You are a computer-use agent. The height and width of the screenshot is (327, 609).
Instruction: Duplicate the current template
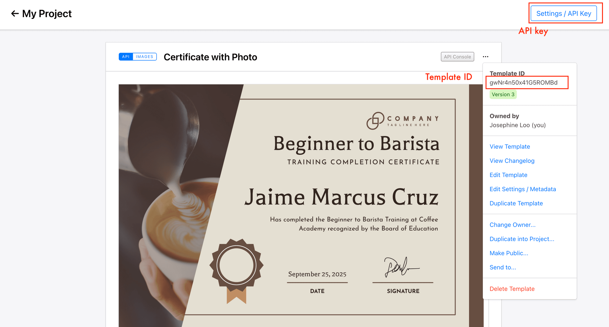pyautogui.click(x=516, y=203)
